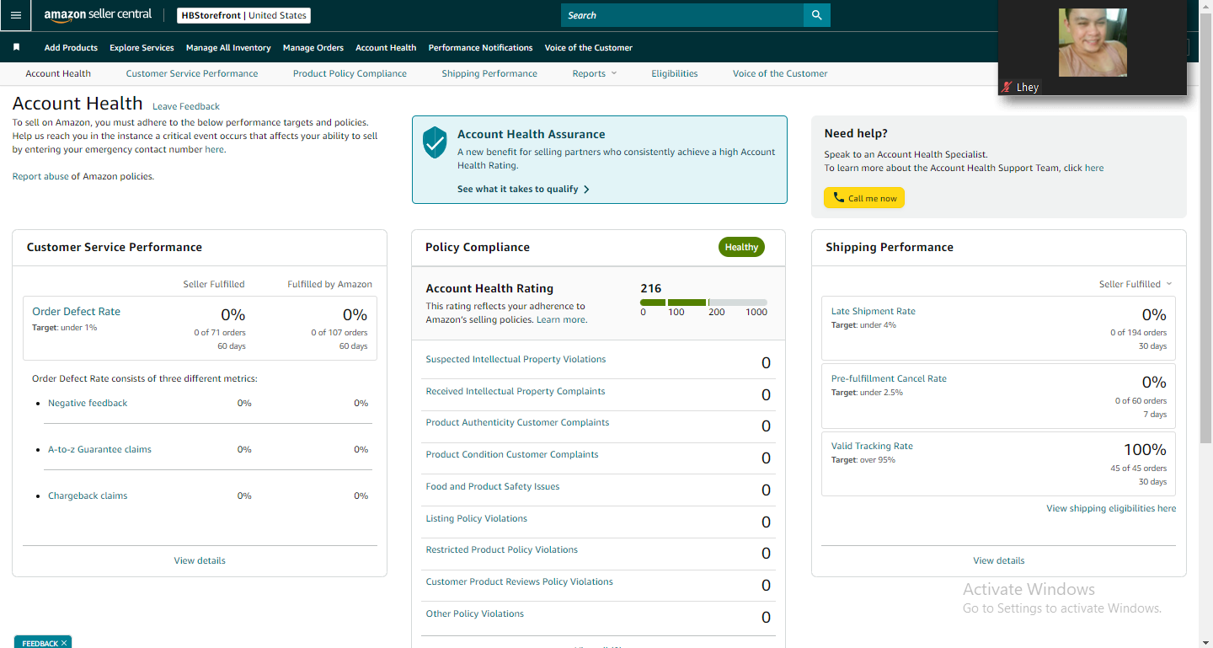This screenshot has width=1213, height=648.
Task: Open Other Policy Violations
Action: point(475,613)
